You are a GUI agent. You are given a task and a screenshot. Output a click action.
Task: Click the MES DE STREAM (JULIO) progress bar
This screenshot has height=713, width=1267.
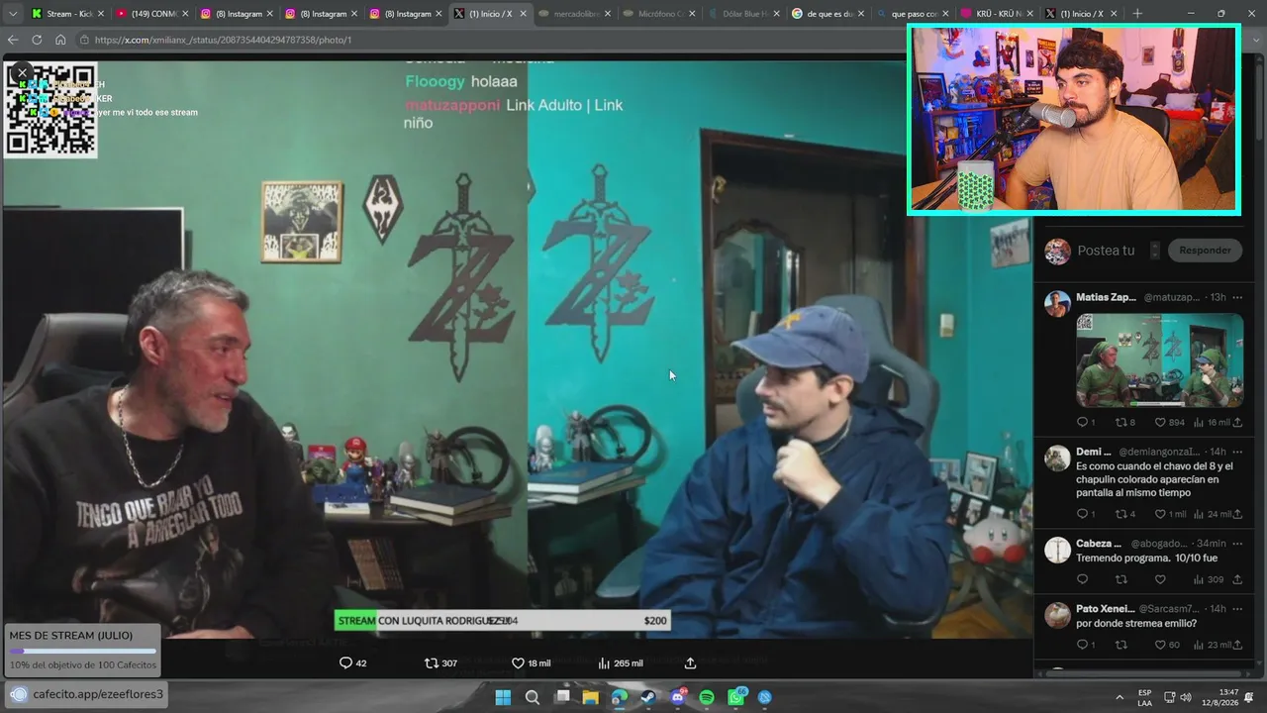82,652
